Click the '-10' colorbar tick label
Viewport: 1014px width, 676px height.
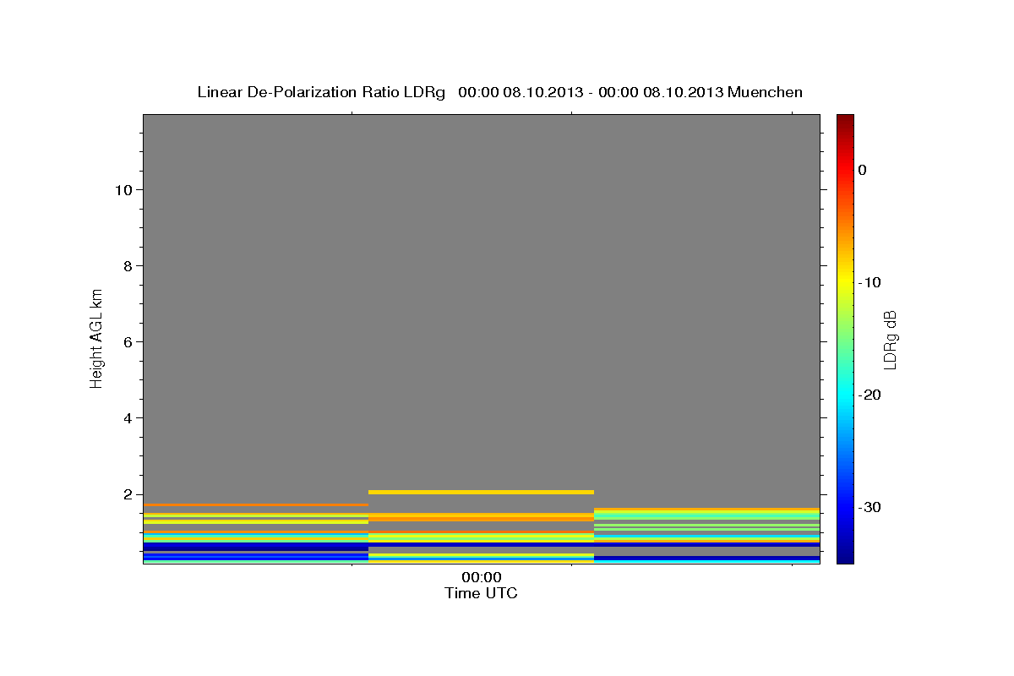click(x=870, y=282)
